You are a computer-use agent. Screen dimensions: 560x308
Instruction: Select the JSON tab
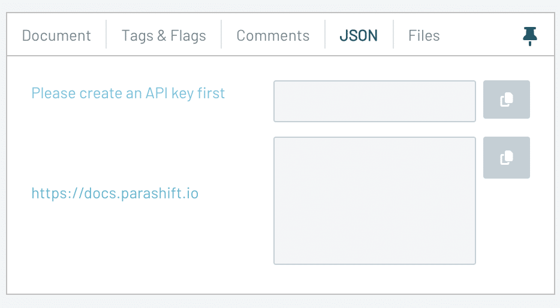(359, 36)
